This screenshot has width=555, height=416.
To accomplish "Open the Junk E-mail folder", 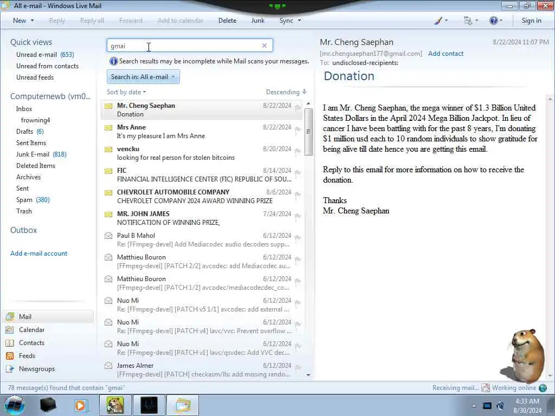I will click(x=41, y=154).
